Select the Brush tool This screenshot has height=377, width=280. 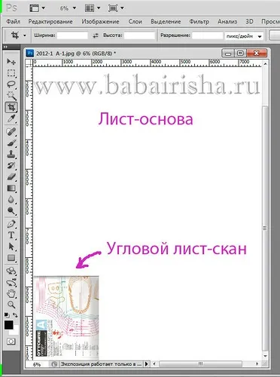coord(11,143)
